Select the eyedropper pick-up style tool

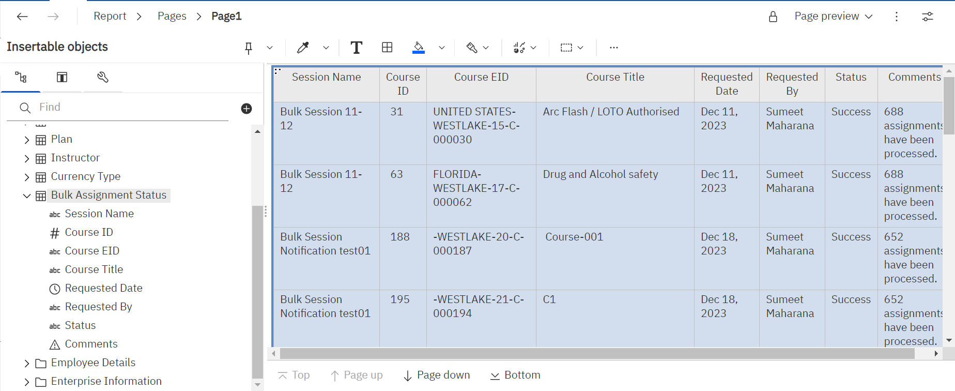(303, 48)
